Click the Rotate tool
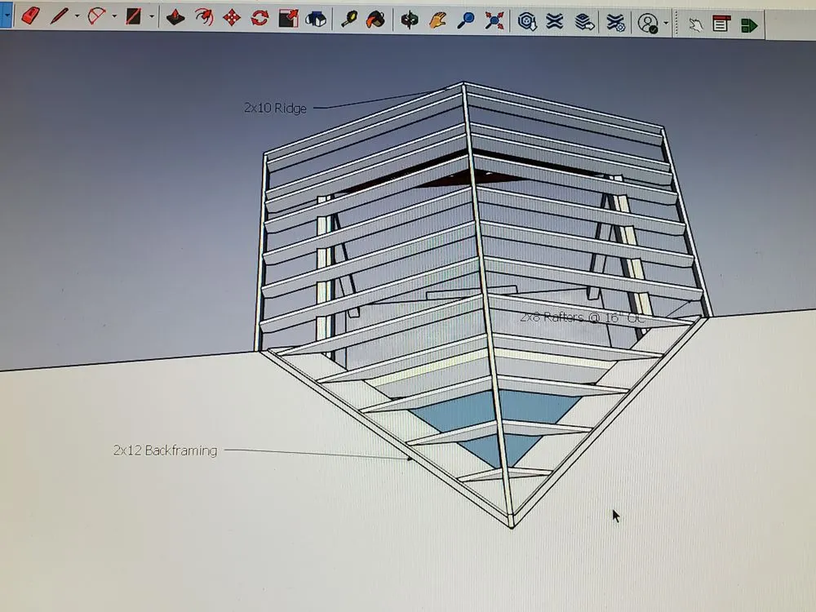The image size is (816, 612). (259, 18)
